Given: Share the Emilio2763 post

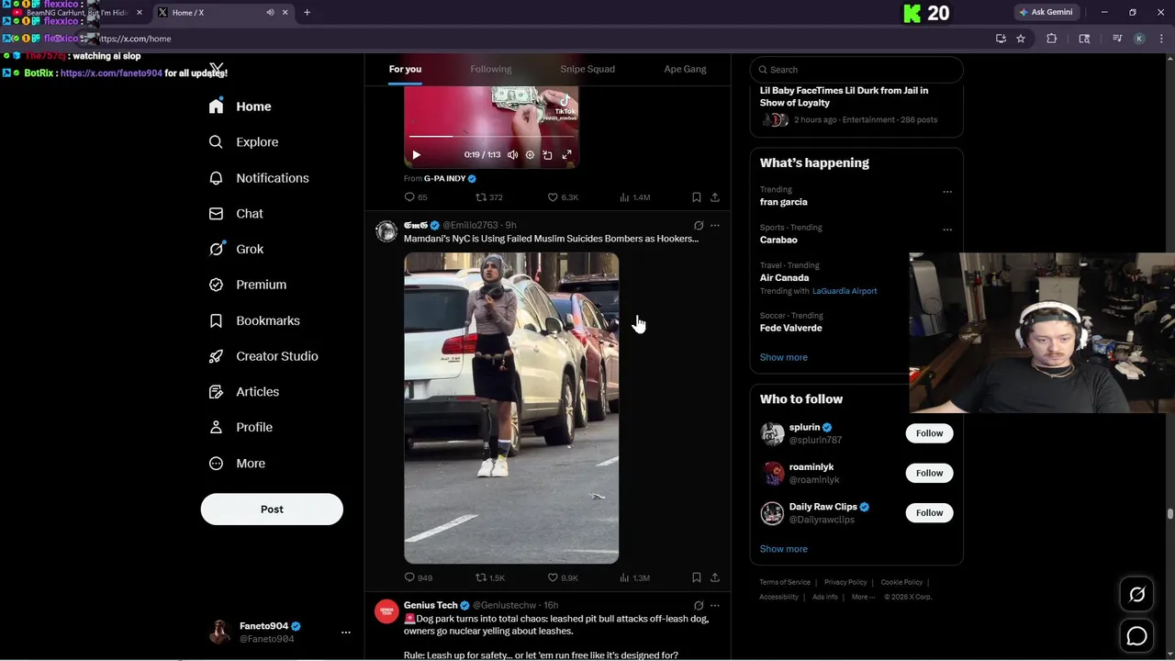Looking at the screenshot, I should point(715,577).
